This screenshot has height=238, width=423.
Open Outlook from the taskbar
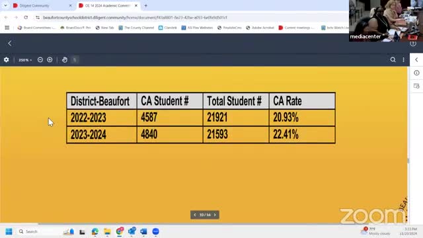[132, 231]
